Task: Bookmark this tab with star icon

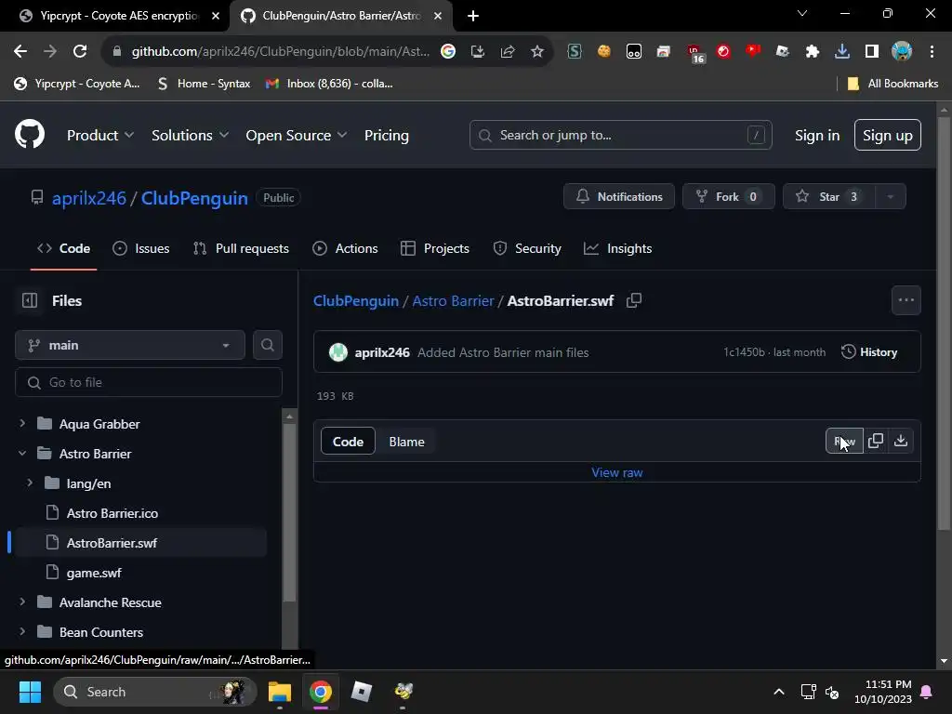Action: point(536,52)
